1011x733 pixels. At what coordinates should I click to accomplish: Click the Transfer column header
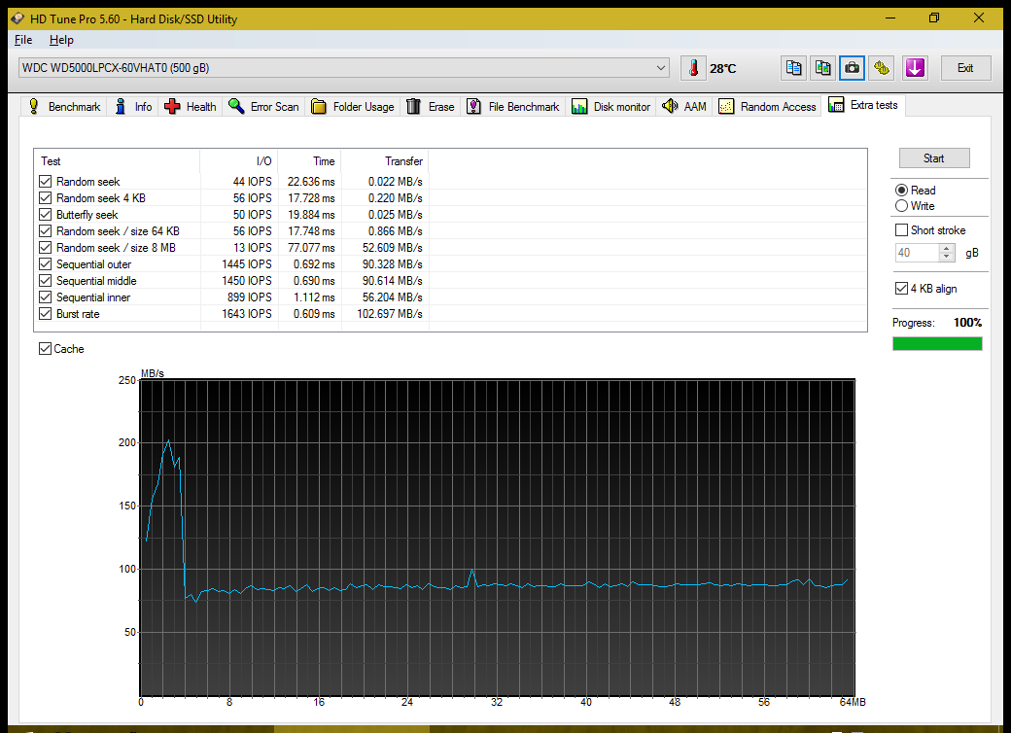point(385,161)
